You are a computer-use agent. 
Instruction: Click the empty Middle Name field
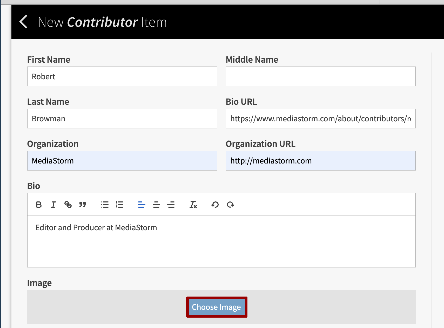point(321,76)
